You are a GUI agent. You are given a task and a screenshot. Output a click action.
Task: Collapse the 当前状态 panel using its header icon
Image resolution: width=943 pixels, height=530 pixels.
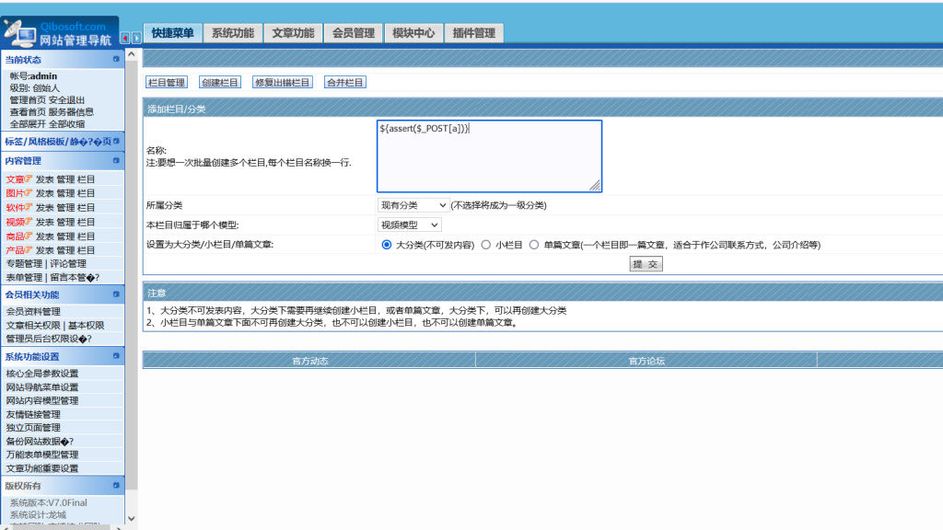[x=116, y=59]
